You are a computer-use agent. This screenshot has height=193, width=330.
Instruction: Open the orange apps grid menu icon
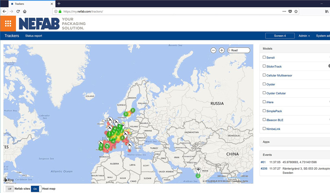pyautogui.click(x=8, y=24)
